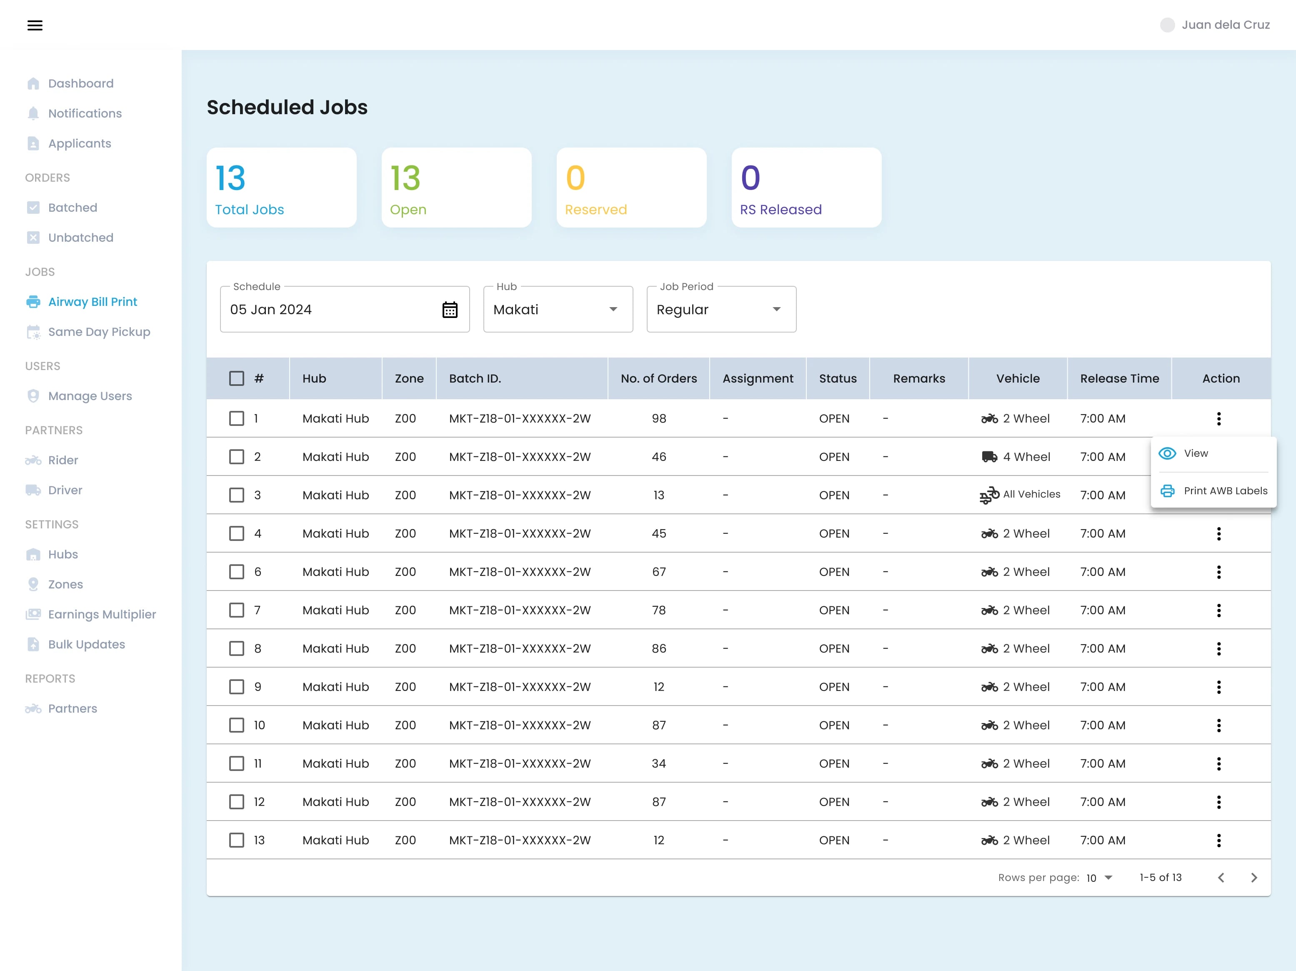
Task: Click the Total Jobs summary card
Action: 281,188
